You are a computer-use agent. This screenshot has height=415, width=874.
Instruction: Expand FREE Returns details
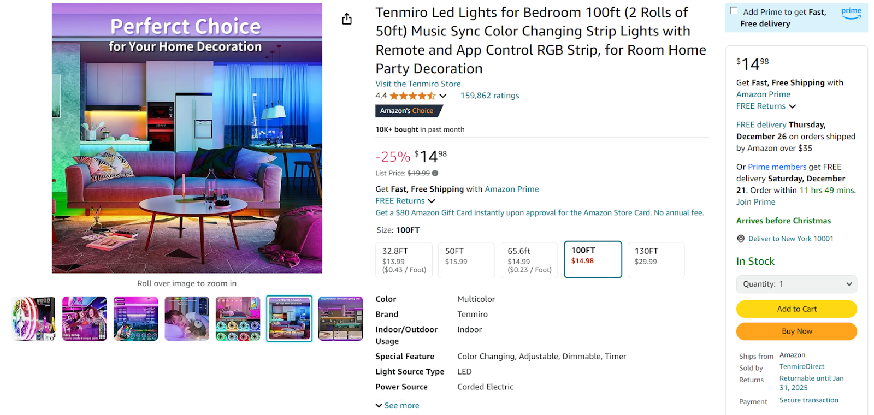click(405, 200)
